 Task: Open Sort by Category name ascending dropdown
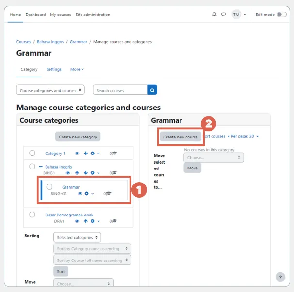92,248
